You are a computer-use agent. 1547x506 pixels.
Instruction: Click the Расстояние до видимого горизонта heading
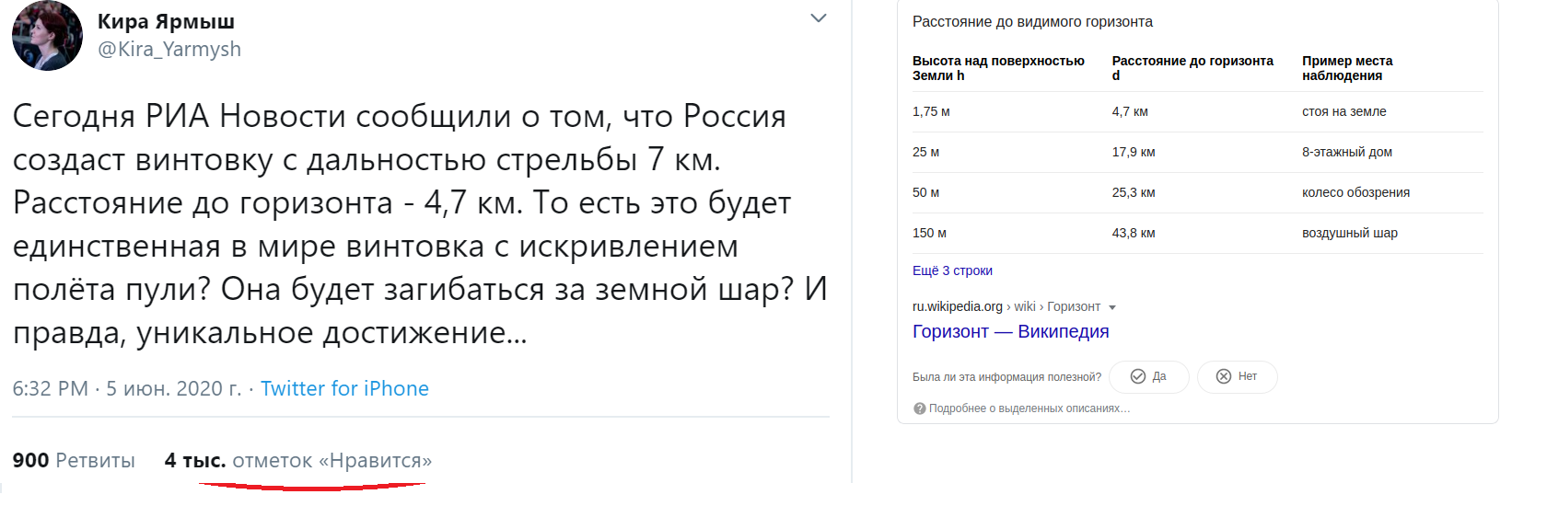point(1031,22)
